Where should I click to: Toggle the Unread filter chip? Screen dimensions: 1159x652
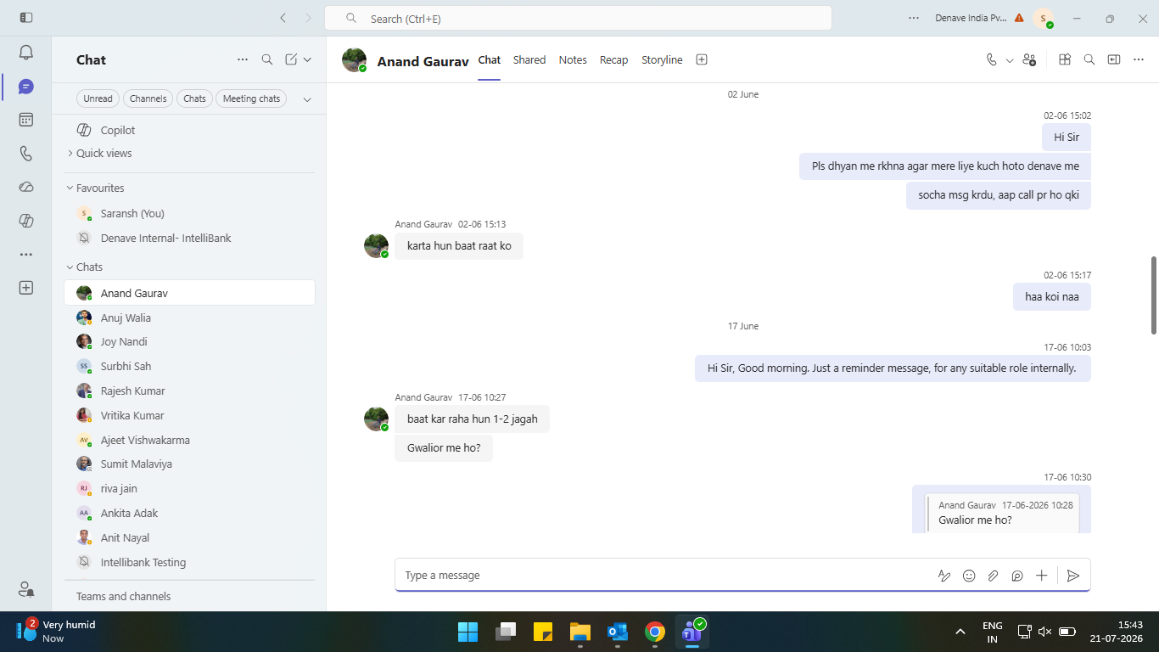(x=98, y=98)
